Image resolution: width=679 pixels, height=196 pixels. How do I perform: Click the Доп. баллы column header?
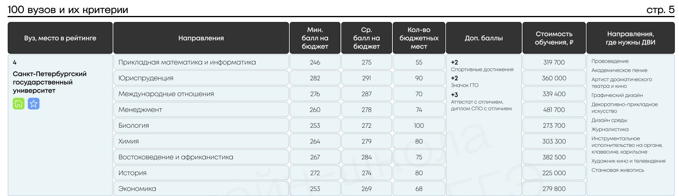[x=484, y=38]
